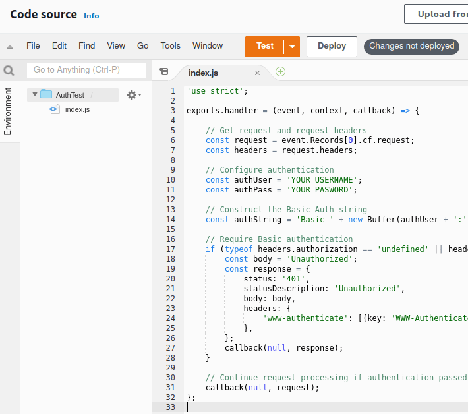Collapse the AuthTest folder tree

click(x=35, y=94)
